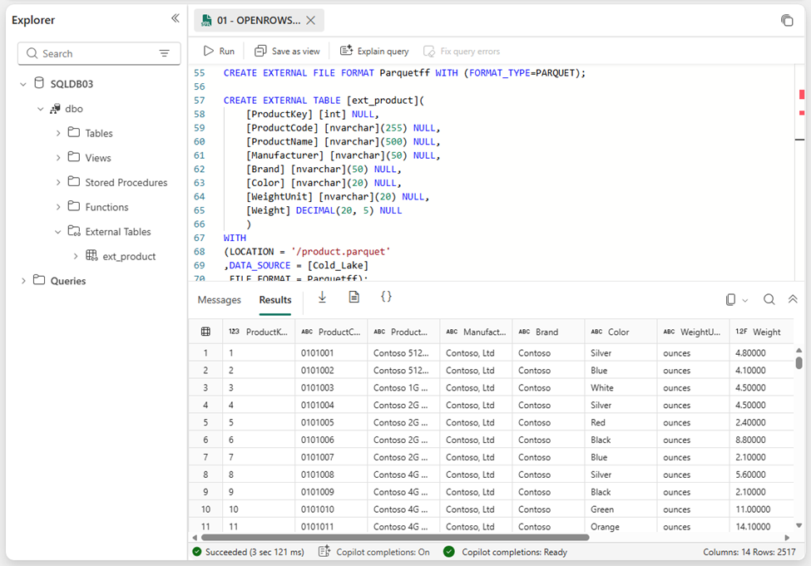
Task: Collapse the dbo schema node
Action: click(x=41, y=108)
